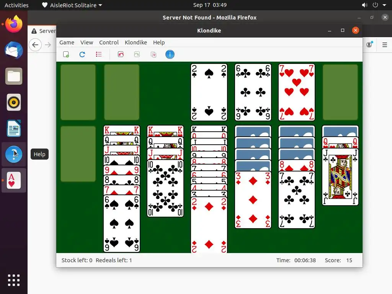
Task: Open LibreOffice Writer from the dock
Action: (14, 128)
